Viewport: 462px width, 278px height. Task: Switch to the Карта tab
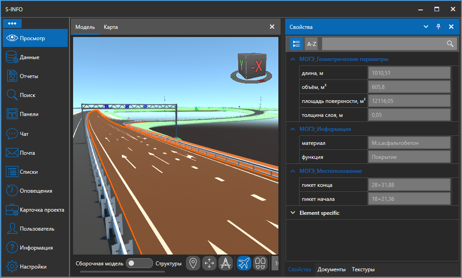(111, 27)
